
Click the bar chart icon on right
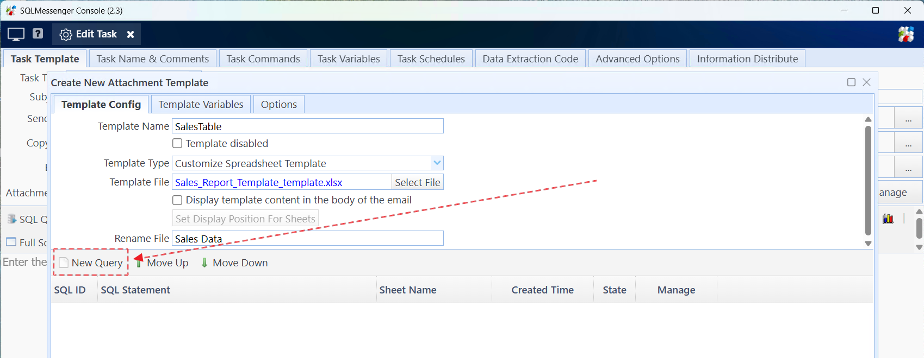(888, 219)
